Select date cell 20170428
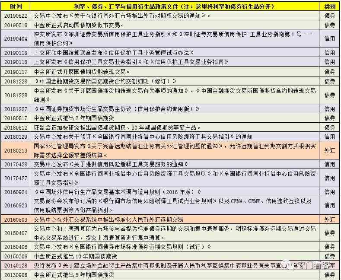 tap(16, 164)
